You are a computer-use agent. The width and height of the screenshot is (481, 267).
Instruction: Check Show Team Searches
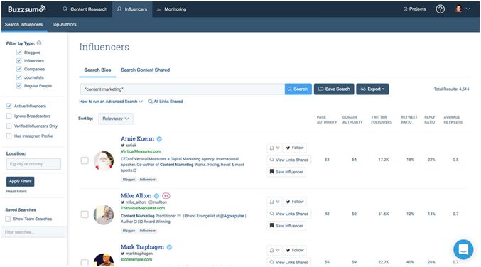click(8, 219)
